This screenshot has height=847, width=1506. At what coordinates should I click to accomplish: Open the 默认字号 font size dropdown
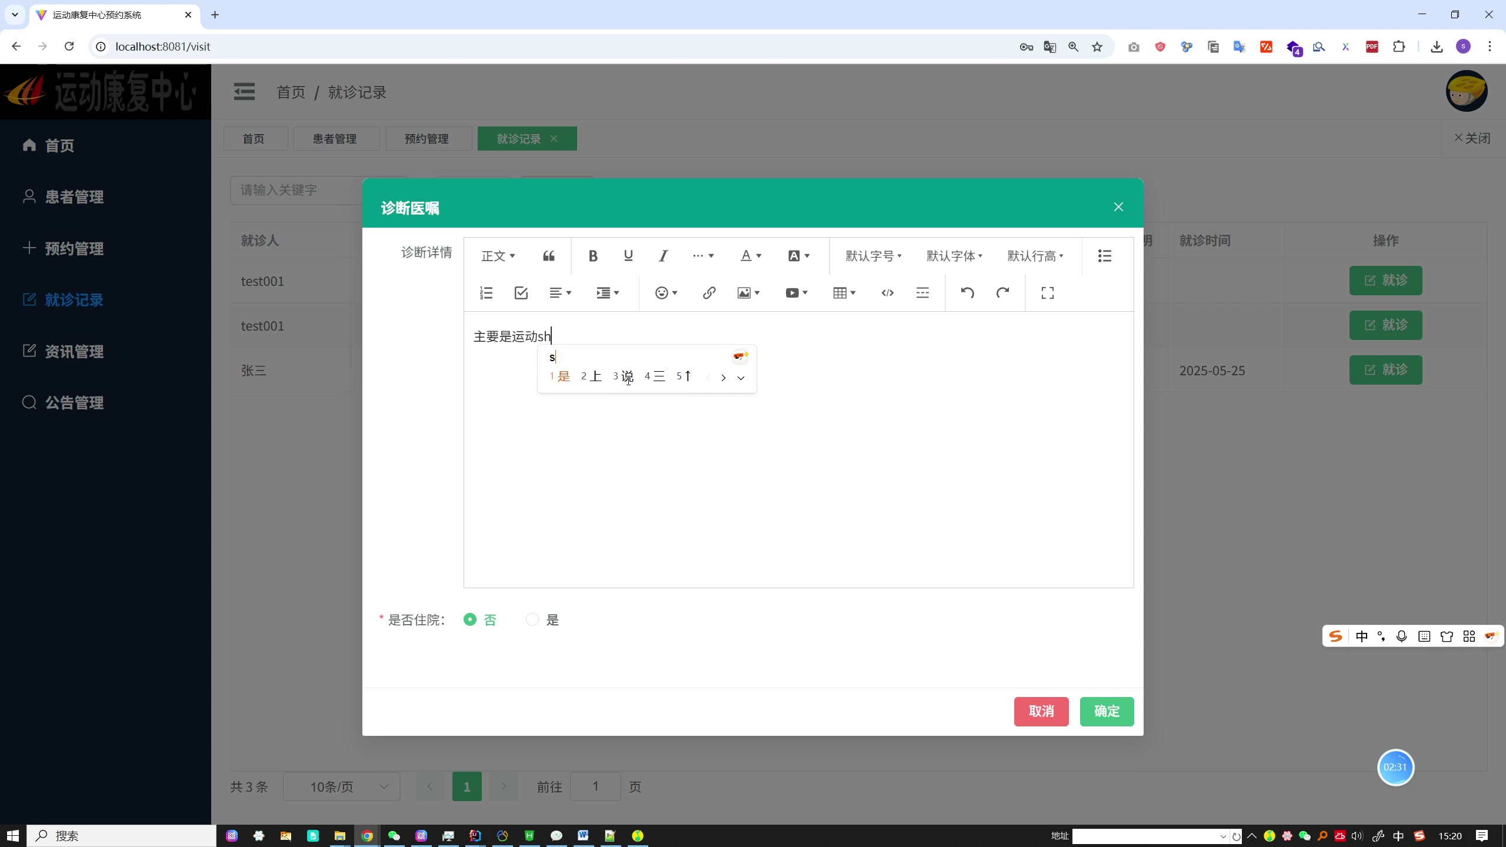(x=874, y=256)
